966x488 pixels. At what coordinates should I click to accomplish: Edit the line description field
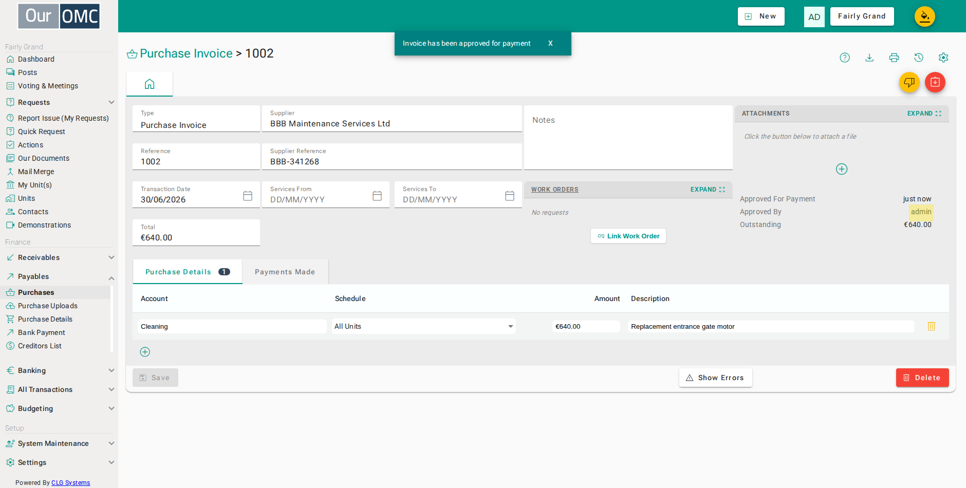tap(771, 326)
